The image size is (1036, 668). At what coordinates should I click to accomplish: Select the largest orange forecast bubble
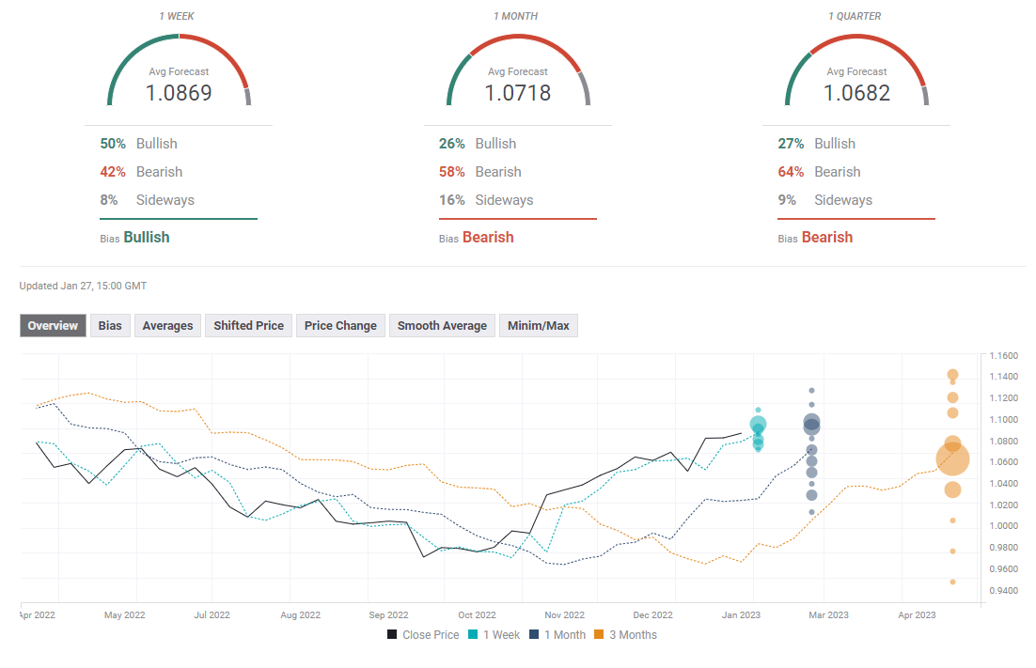(x=952, y=459)
